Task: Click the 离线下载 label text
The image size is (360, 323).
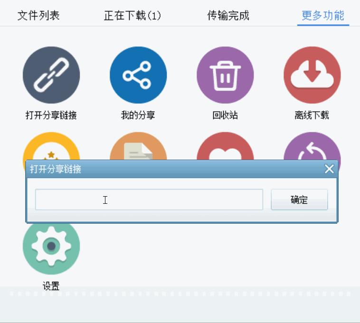Action: click(x=312, y=115)
